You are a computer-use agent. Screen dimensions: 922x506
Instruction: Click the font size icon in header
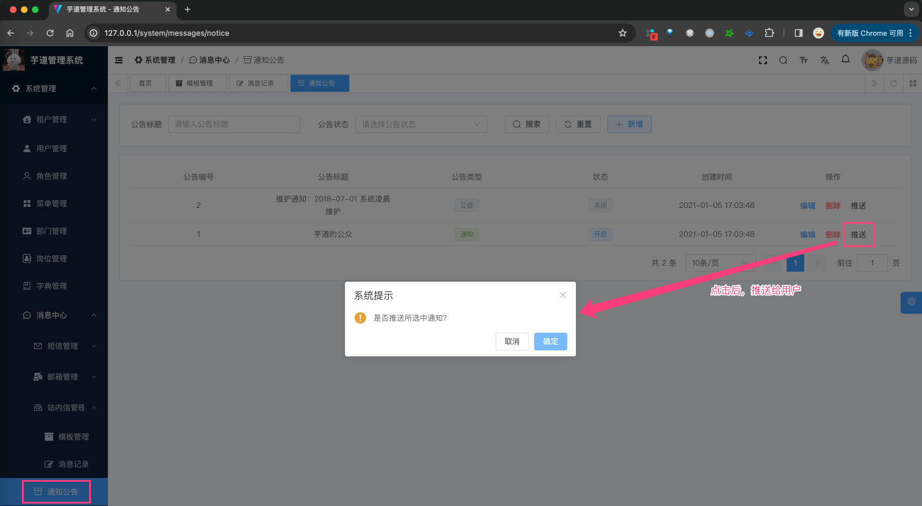tap(803, 61)
